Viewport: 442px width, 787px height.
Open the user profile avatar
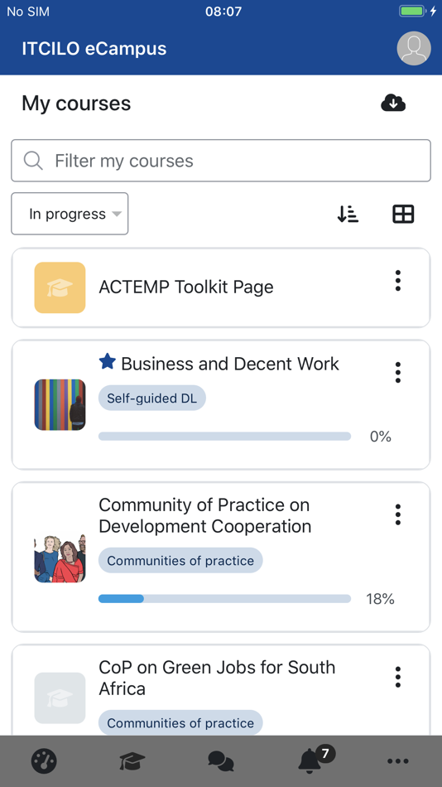pos(414,48)
